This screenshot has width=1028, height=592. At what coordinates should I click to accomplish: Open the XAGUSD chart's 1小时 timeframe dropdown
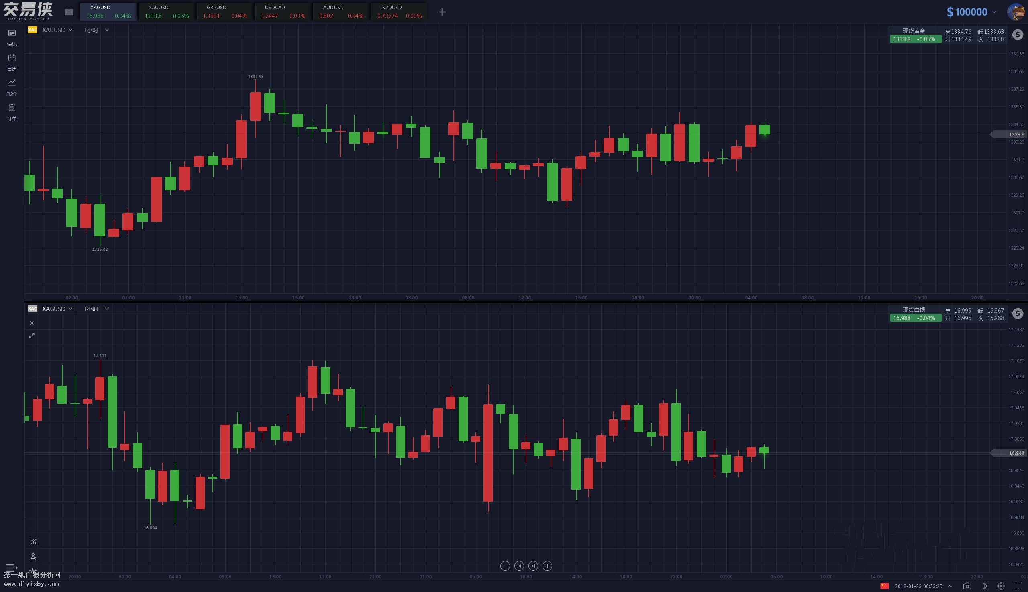pyautogui.click(x=96, y=309)
